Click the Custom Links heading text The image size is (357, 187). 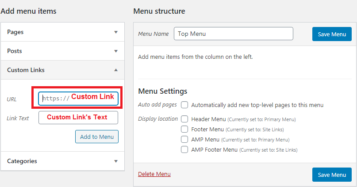(x=26, y=70)
